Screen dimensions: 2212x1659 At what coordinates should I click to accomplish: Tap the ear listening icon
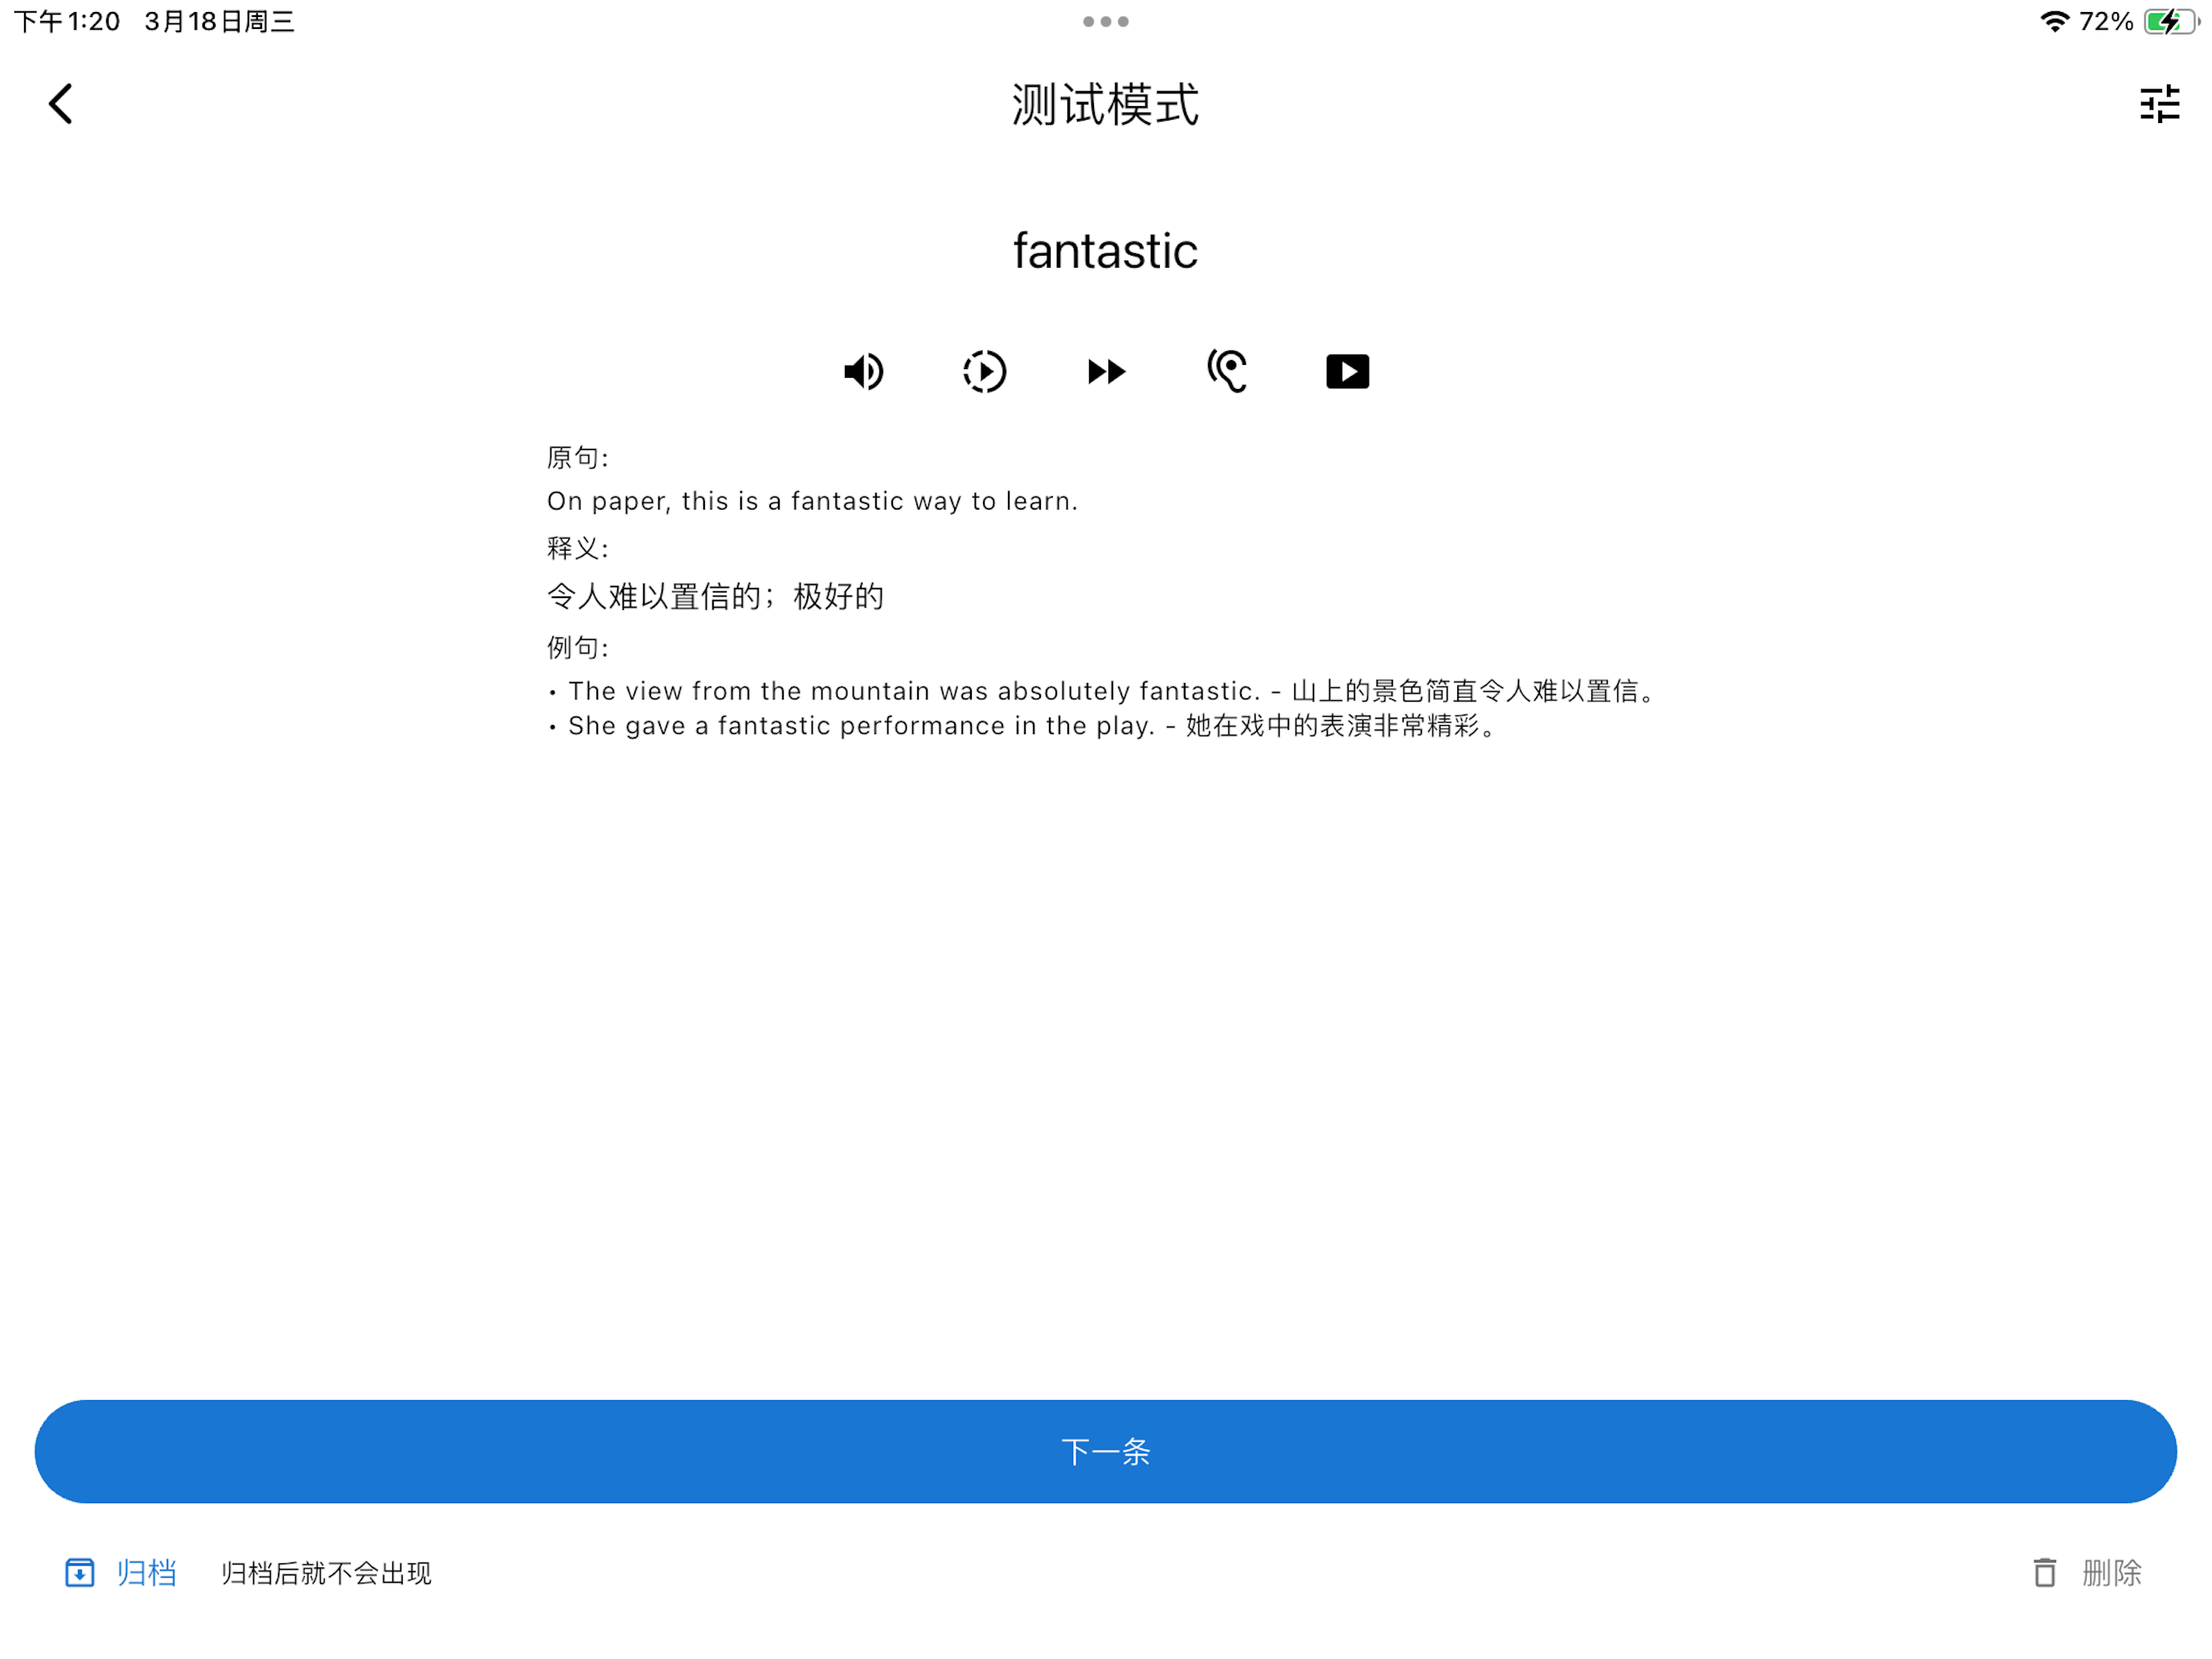(x=1227, y=371)
